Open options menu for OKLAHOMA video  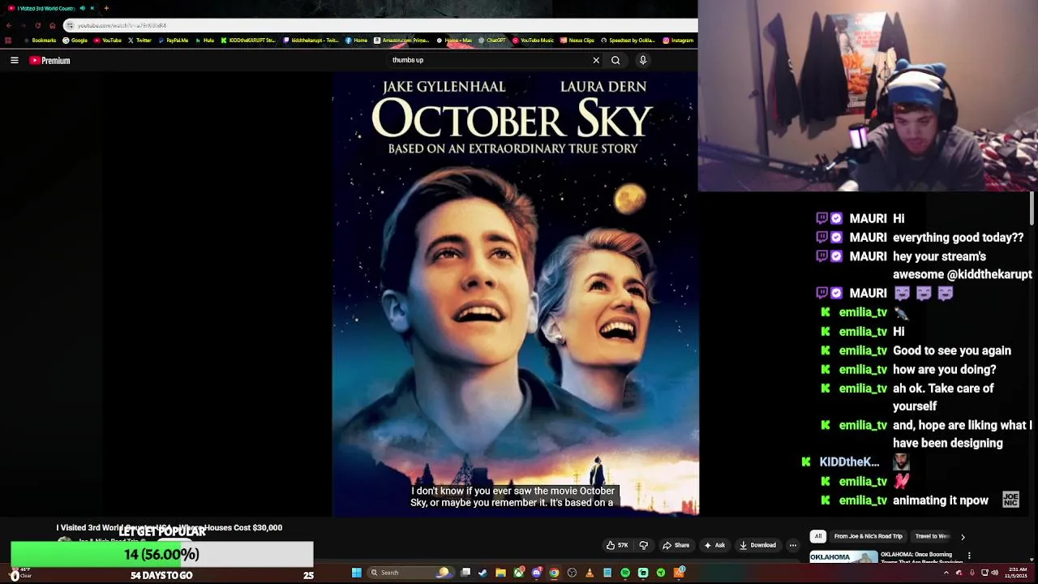point(969,556)
